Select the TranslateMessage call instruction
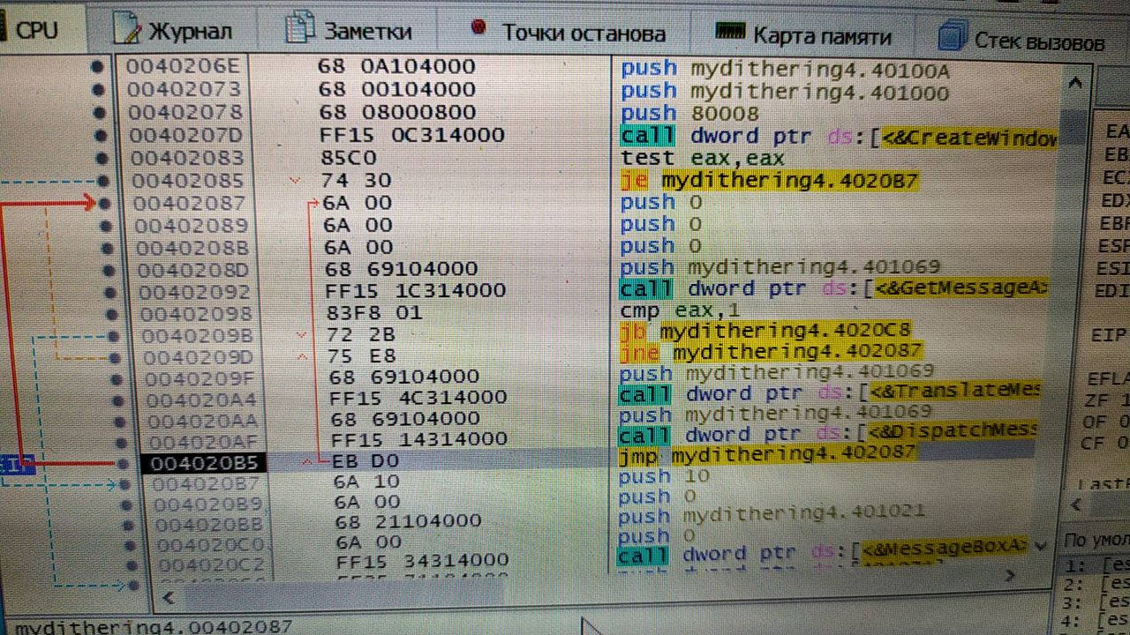 point(831,392)
